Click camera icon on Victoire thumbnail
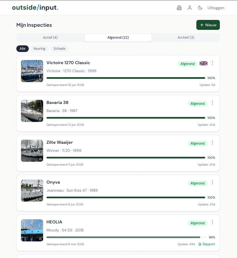 (40, 79)
